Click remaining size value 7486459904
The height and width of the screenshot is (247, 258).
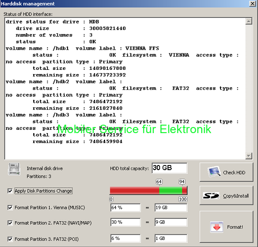coord(106,142)
